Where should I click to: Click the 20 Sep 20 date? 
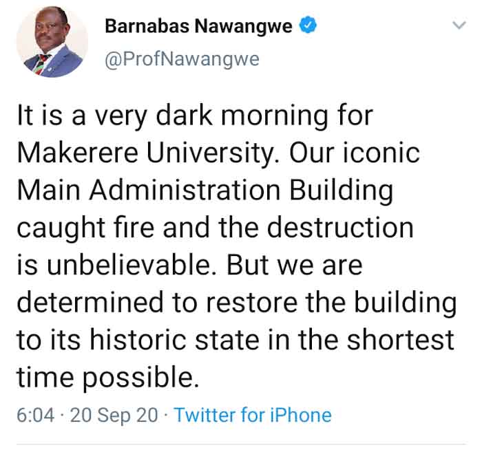(x=114, y=415)
